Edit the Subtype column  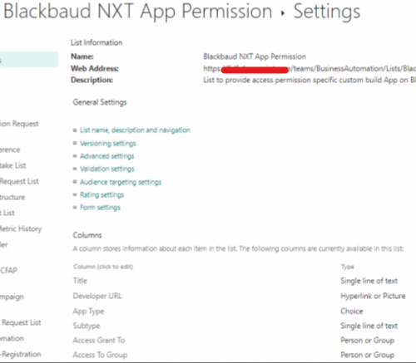[87, 326]
